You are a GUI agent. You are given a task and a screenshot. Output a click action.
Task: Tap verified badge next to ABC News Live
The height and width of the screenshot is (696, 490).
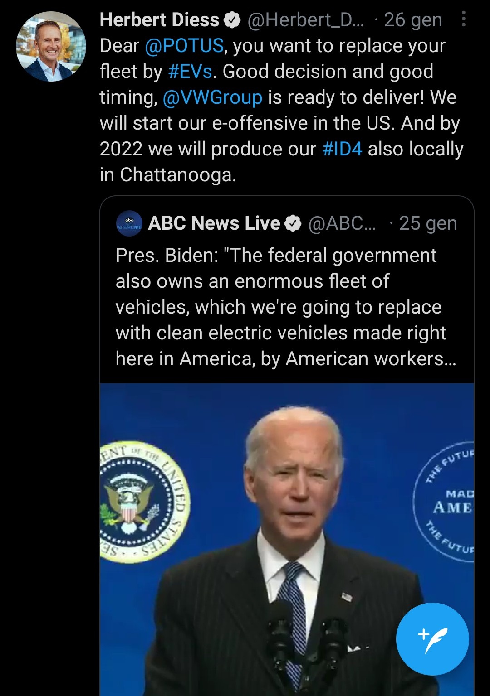(293, 223)
